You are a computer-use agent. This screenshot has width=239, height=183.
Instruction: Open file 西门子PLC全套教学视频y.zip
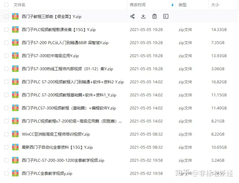pyautogui.click(x=47, y=173)
